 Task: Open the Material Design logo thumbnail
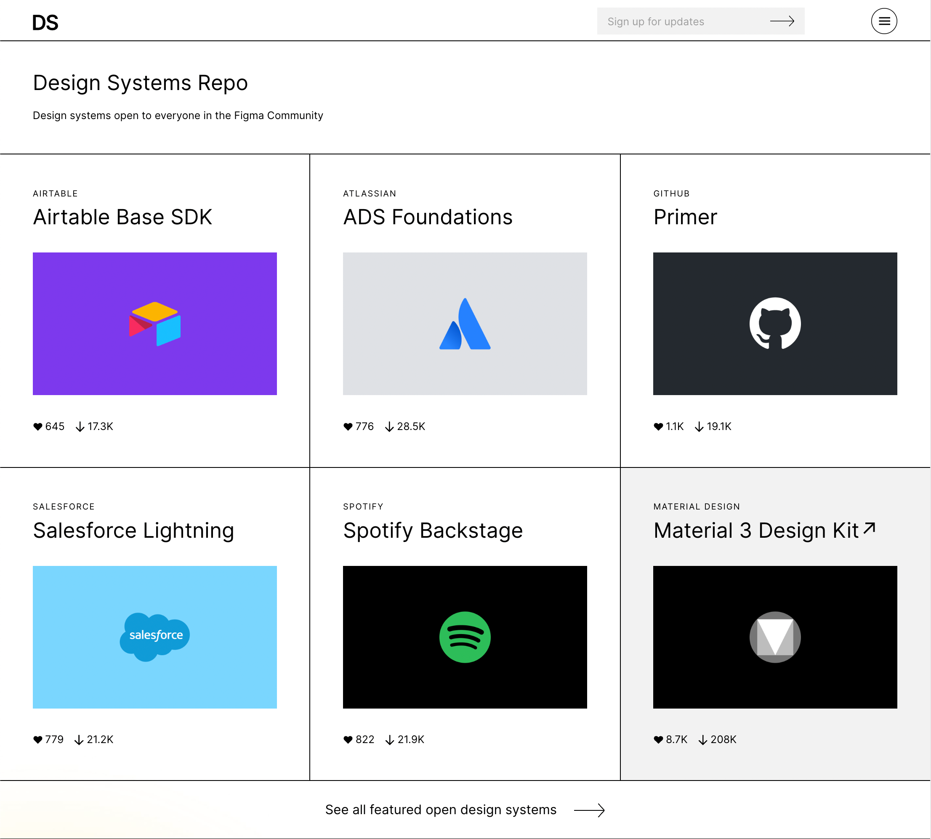click(775, 637)
